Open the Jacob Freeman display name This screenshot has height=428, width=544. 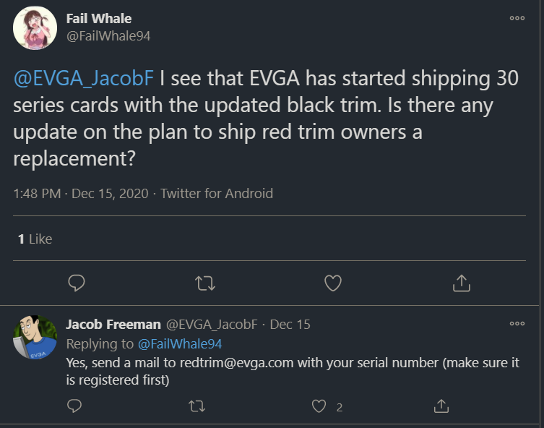tap(113, 325)
